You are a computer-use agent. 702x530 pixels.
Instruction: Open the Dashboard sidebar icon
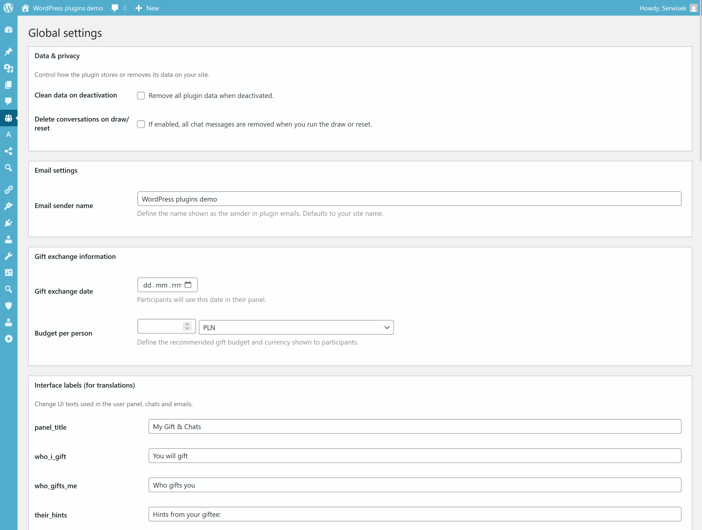[9, 30]
